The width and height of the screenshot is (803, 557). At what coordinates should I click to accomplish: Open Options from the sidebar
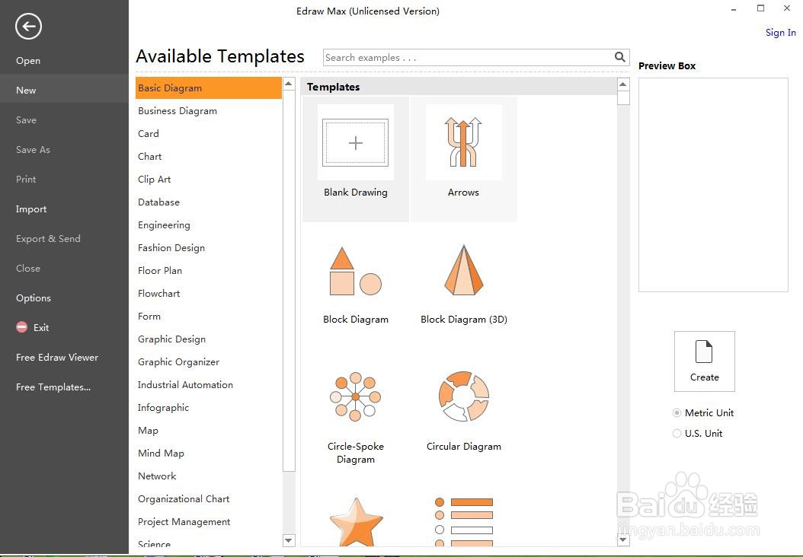click(34, 298)
